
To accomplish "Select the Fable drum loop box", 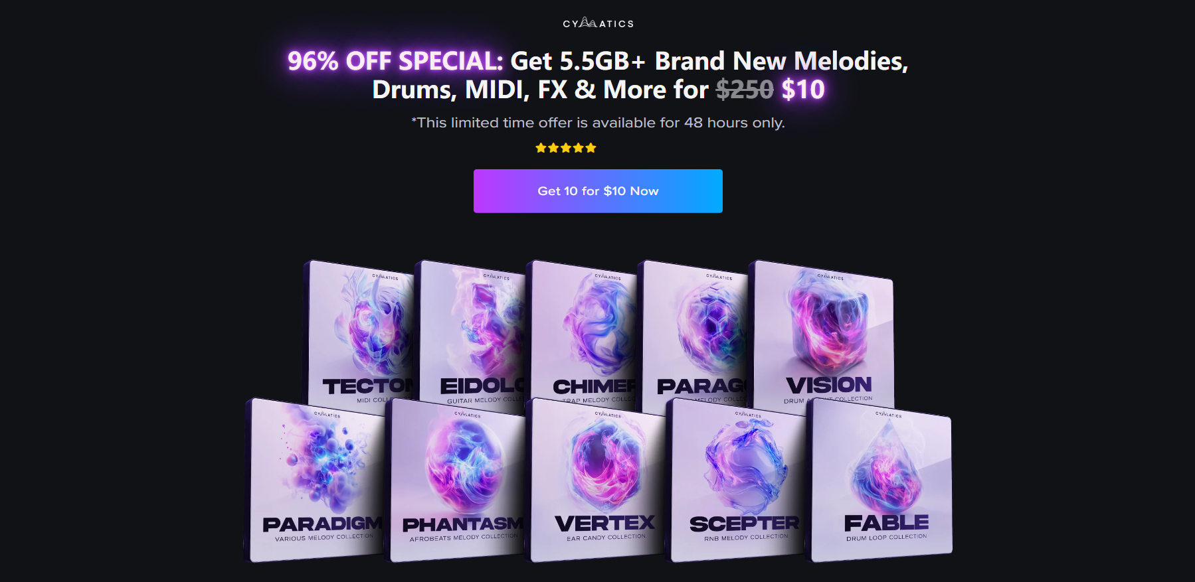I will [879, 480].
